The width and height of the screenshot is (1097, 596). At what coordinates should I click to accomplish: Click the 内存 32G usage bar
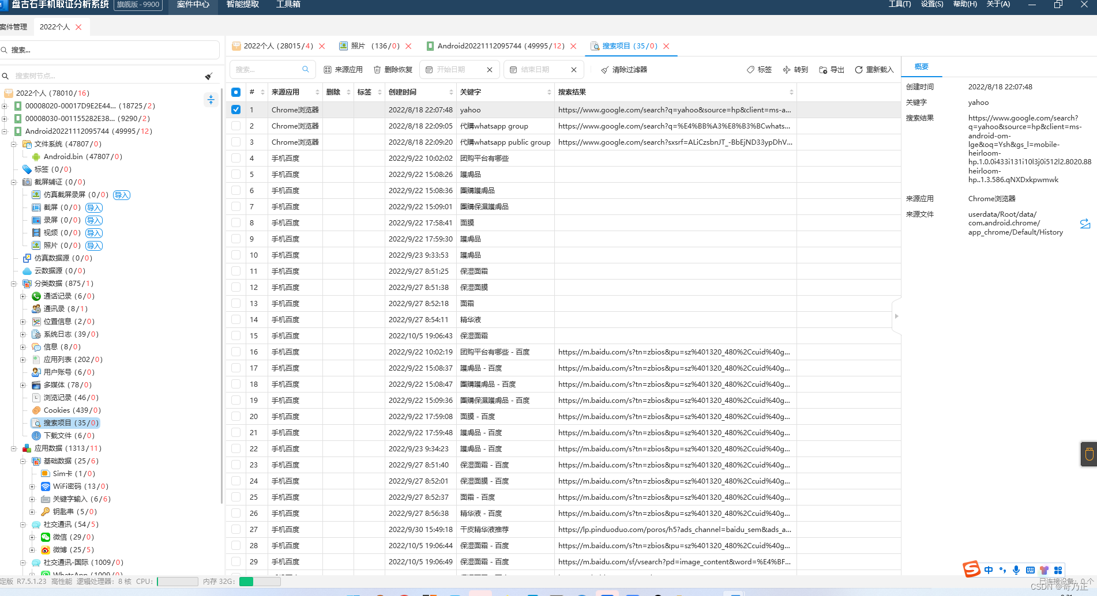click(x=260, y=582)
